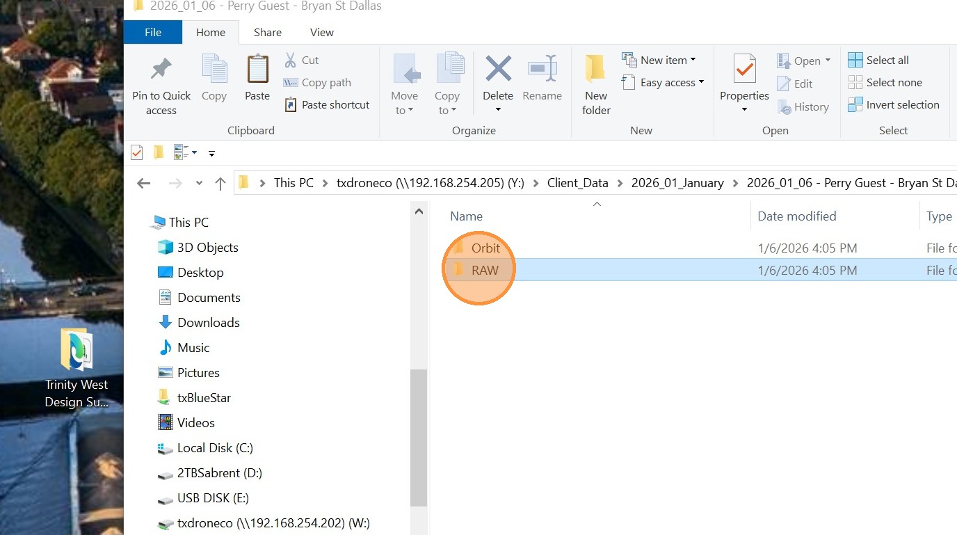Go back with the Back arrow
This screenshot has height=535, width=957.
144,184
